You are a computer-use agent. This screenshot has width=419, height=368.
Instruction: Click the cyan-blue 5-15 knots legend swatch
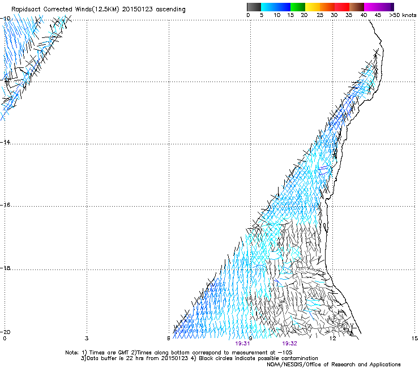[276, 7]
